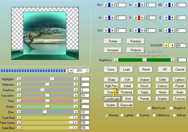Image resolution: width=188 pixels, height=132 pixels.
Task: Click the Reset button
Action: 146,70
